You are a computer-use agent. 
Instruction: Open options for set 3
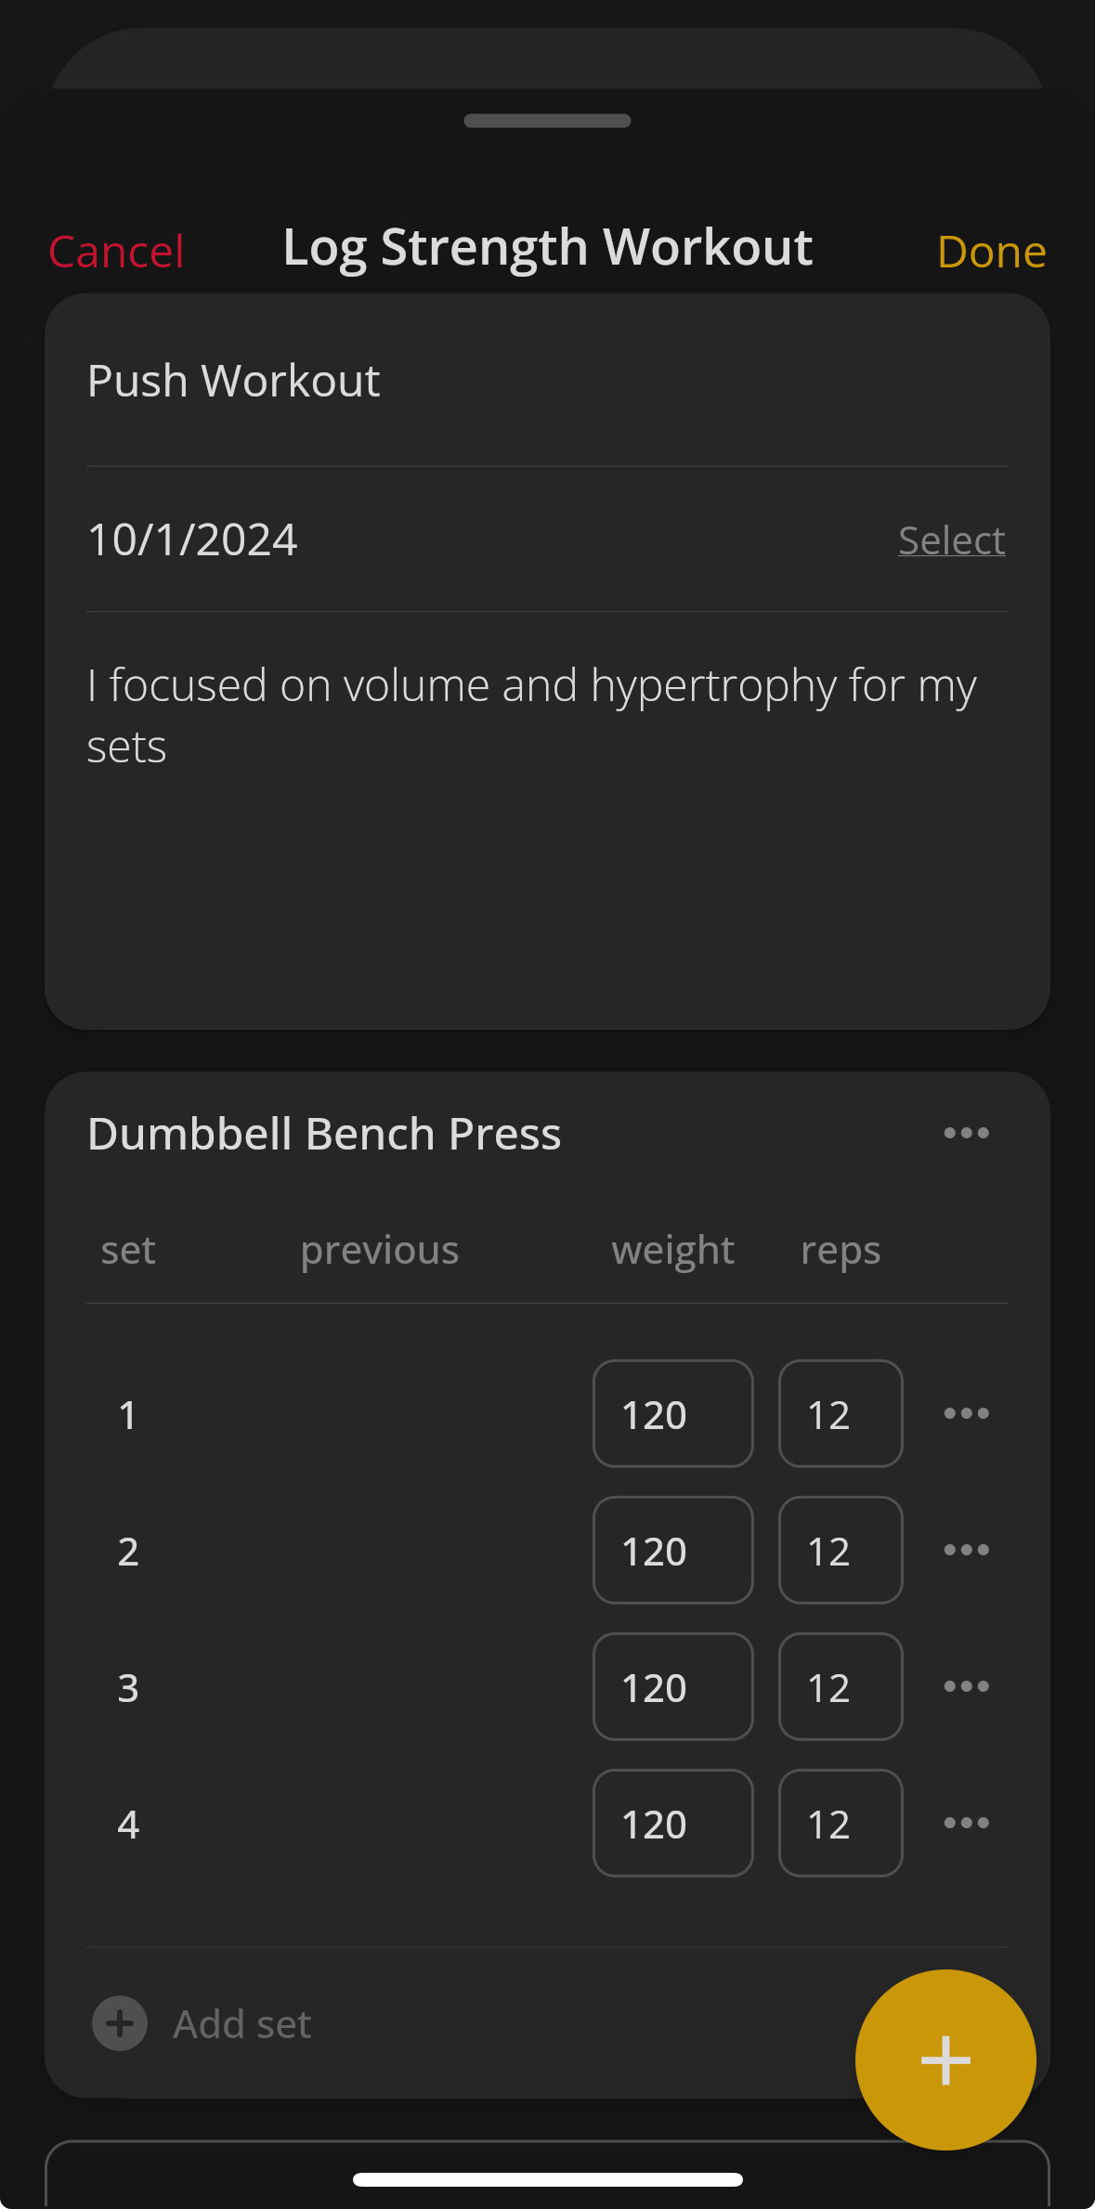[966, 1686]
